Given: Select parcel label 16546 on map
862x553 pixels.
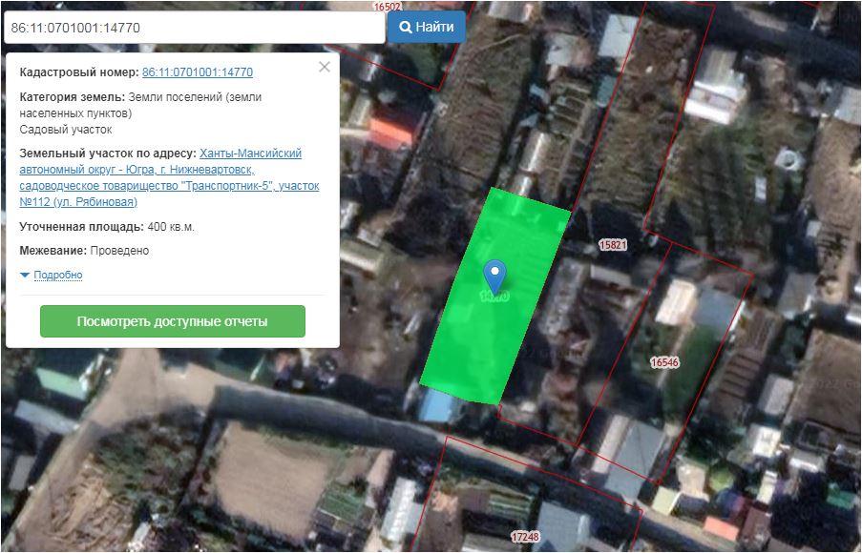Looking at the screenshot, I should (664, 362).
